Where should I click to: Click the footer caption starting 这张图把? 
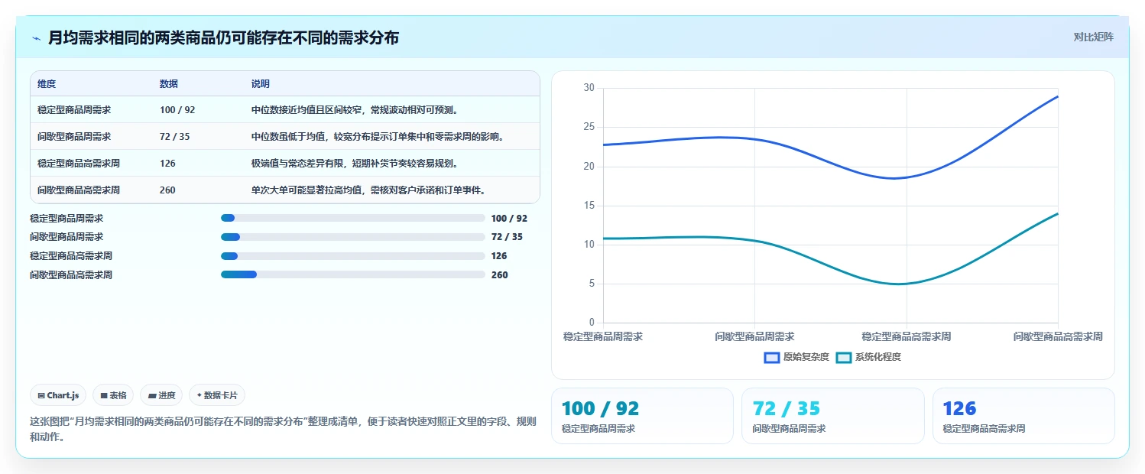(283, 430)
